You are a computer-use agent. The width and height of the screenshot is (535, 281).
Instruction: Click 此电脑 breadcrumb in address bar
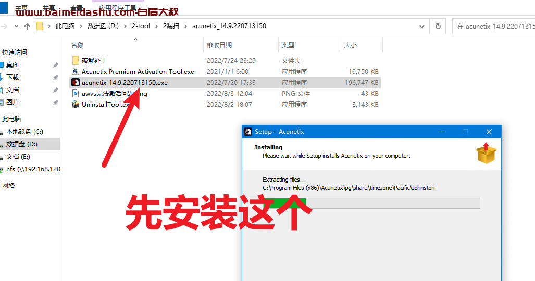pyautogui.click(x=65, y=26)
